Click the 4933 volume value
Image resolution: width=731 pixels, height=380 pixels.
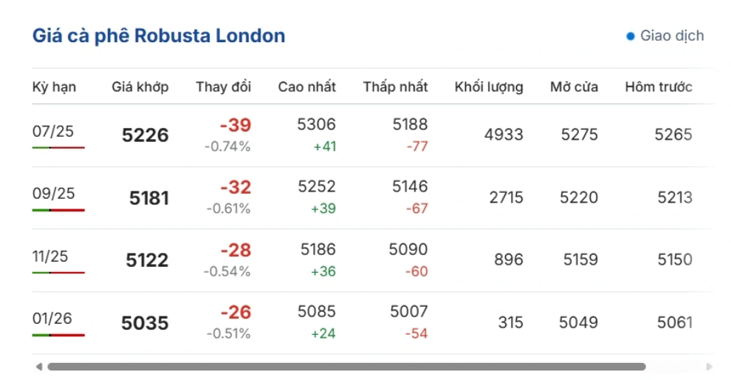coord(504,135)
